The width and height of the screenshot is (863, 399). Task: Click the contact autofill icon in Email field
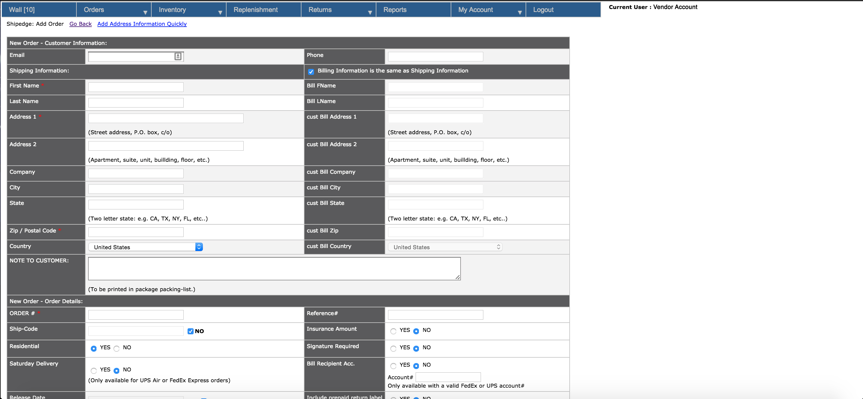(x=178, y=56)
